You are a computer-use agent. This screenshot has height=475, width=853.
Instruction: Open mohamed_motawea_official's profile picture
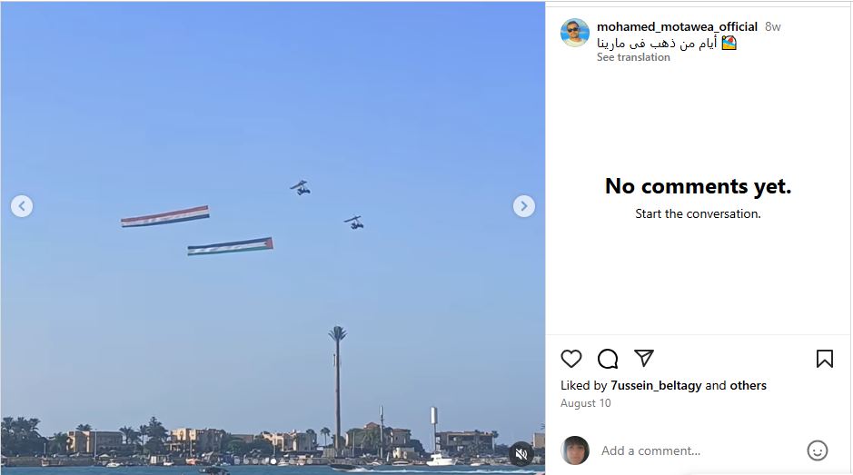click(574, 33)
